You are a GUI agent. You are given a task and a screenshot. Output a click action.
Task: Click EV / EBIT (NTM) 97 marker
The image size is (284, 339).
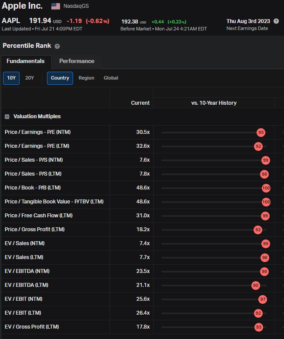263,299
